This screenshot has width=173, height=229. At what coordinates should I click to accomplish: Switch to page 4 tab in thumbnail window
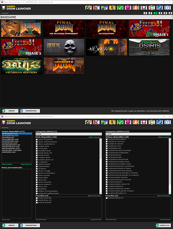(x=160, y=13)
